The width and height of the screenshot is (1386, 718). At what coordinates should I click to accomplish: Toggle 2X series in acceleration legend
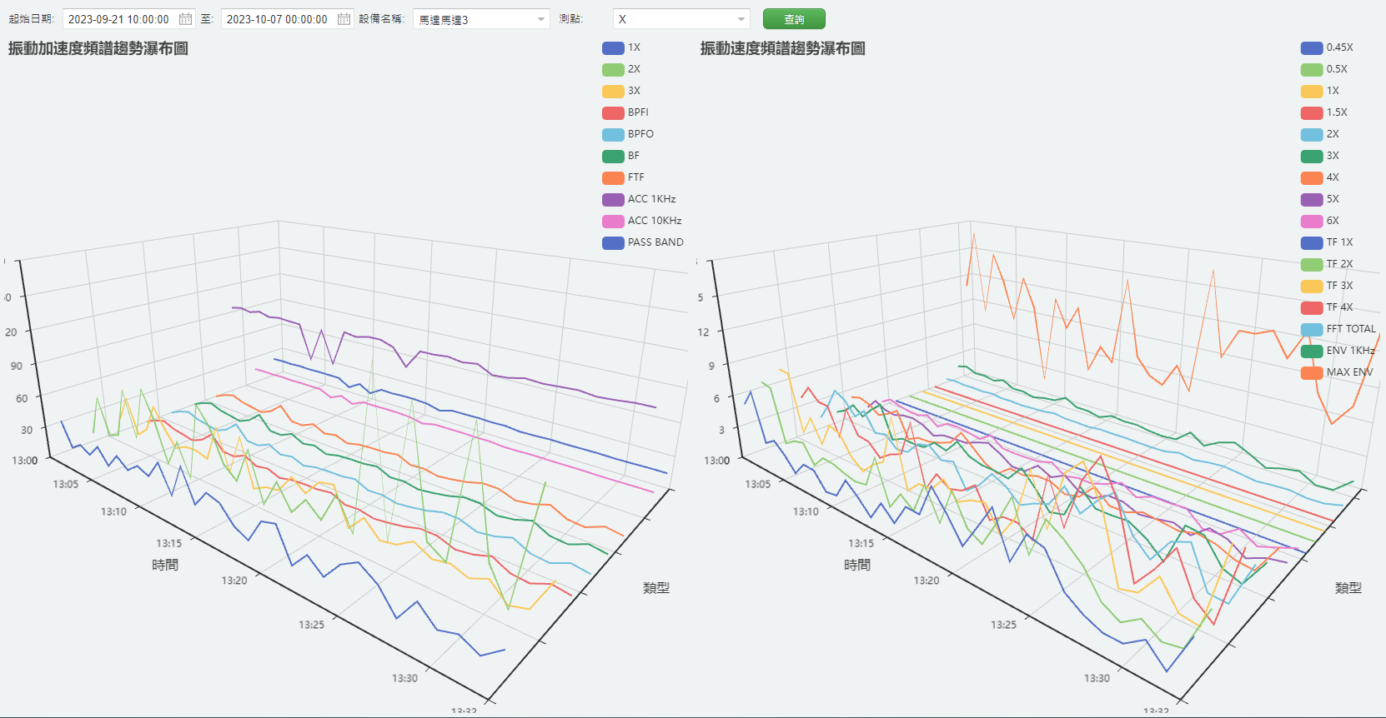[x=621, y=69]
